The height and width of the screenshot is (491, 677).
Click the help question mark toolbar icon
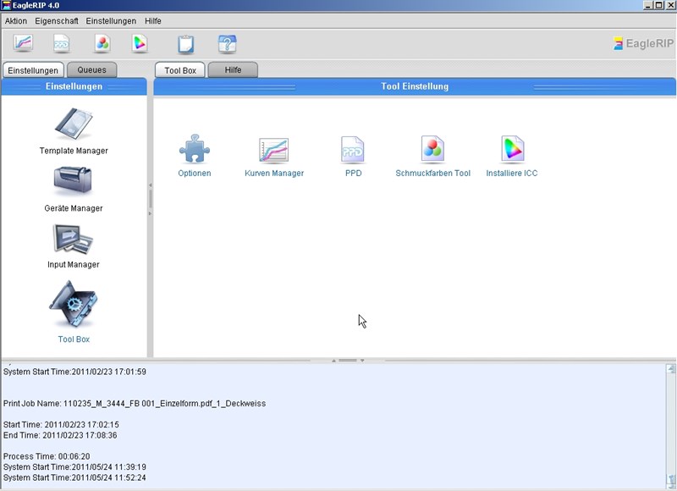(227, 44)
